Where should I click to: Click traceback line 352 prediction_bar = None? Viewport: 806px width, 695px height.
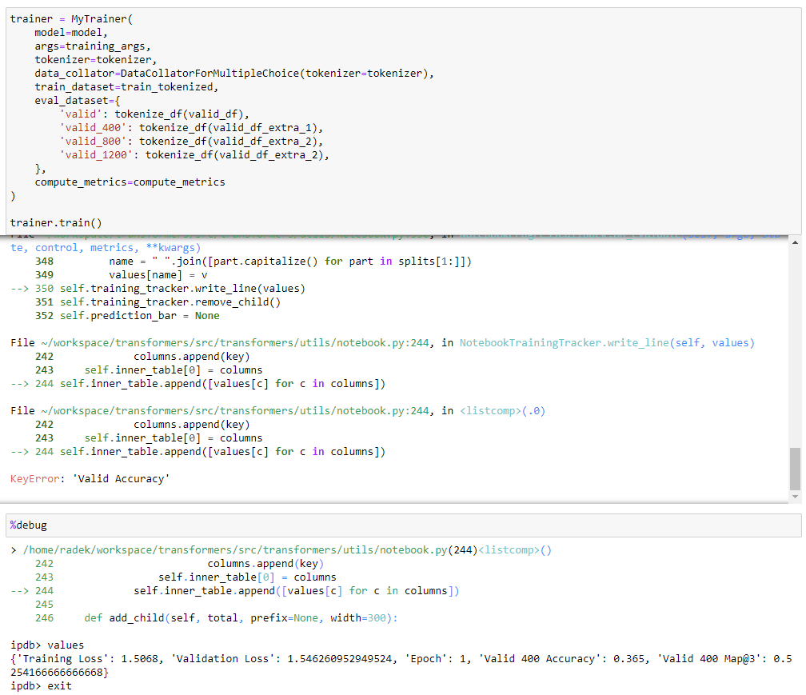[127, 316]
